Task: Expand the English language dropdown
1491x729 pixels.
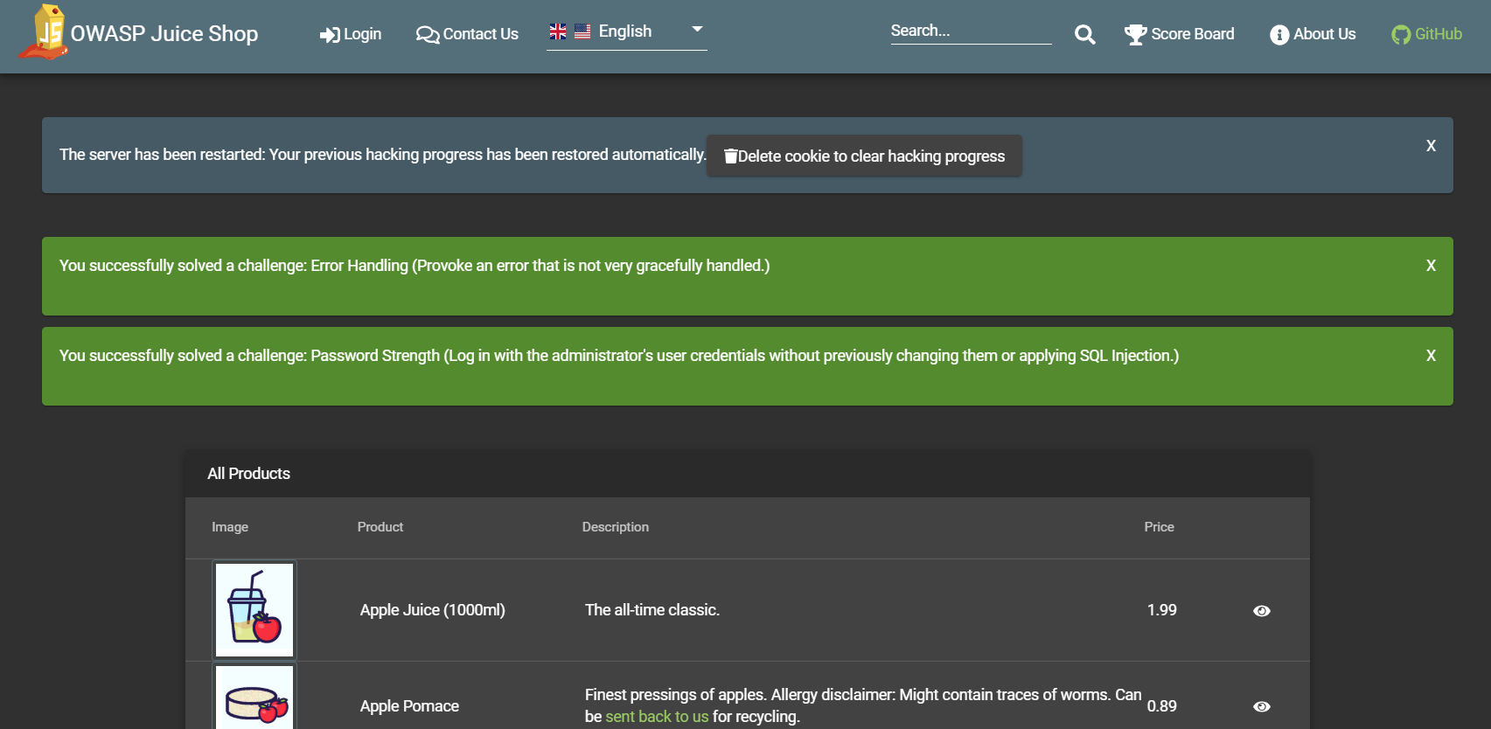Action: [626, 31]
